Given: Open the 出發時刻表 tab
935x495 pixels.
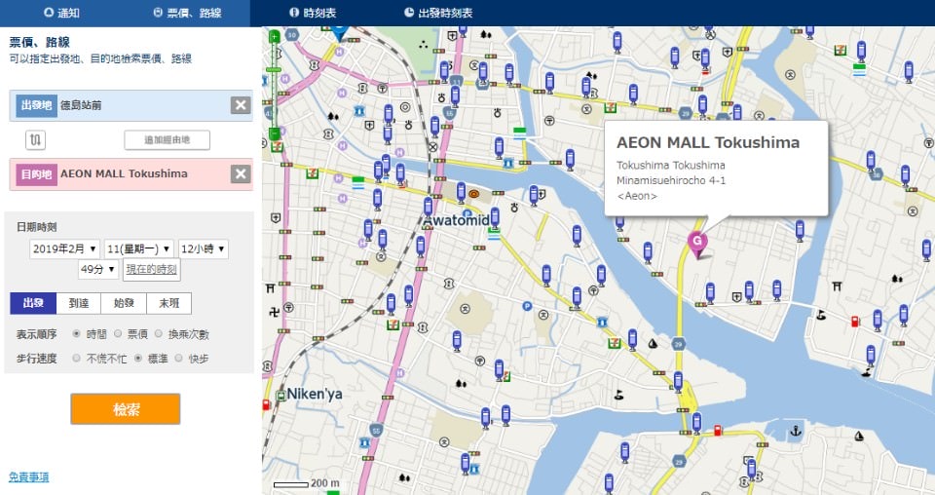Looking at the screenshot, I should (x=437, y=13).
